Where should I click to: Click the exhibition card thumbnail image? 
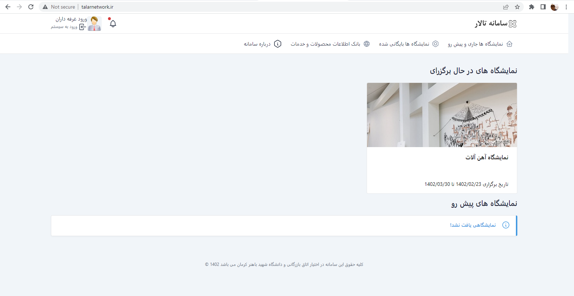(442, 115)
